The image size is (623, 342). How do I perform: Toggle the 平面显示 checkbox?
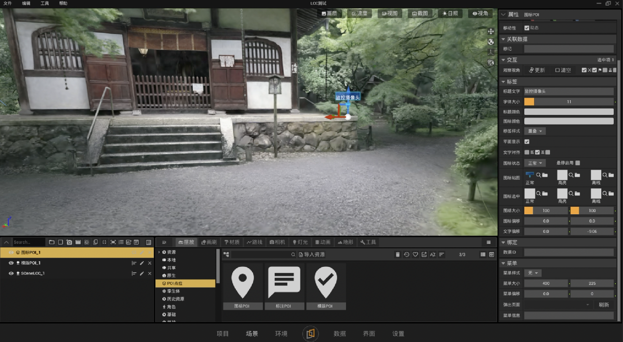527,142
